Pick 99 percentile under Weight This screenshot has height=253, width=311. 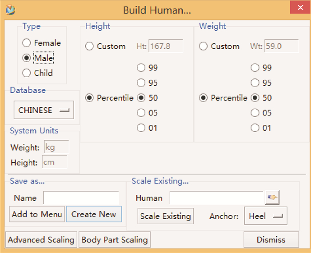click(255, 67)
